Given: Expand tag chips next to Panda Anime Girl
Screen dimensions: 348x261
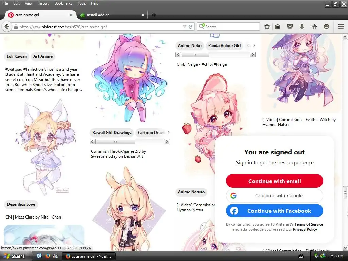Looking at the screenshot, I should (x=254, y=45).
